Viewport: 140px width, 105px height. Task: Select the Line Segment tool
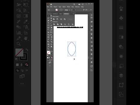point(51,23)
